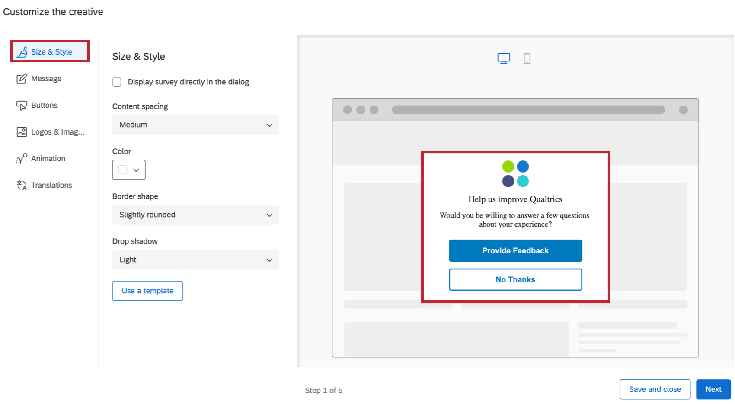Select the Logos & Images sidebar icon
The image size is (735, 404).
(22, 131)
